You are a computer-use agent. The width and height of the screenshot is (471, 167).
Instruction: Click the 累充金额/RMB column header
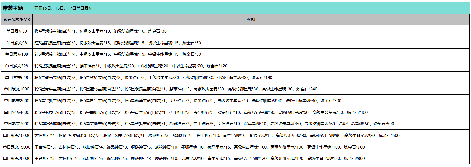click(x=17, y=20)
